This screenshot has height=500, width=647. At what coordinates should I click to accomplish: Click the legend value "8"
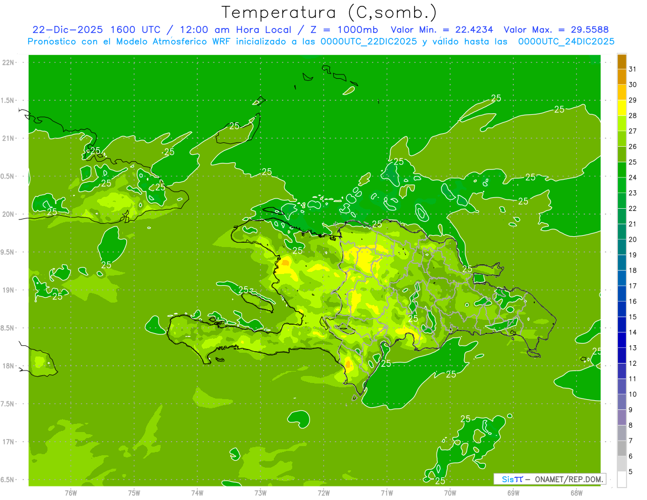tap(631, 426)
